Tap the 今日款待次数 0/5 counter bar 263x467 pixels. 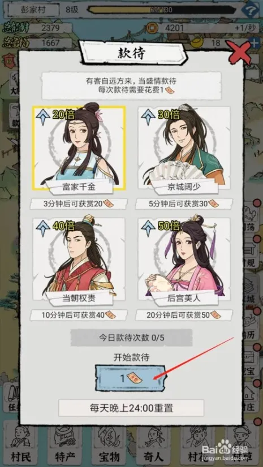pyautogui.click(x=131, y=338)
